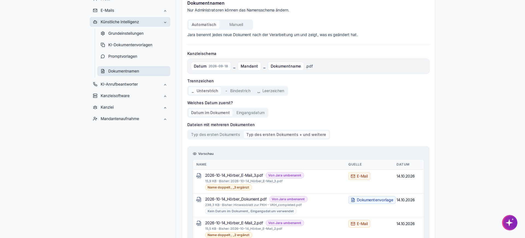Switch naming mode to Manuell
Screen dimensions: 525x238
[236, 25]
